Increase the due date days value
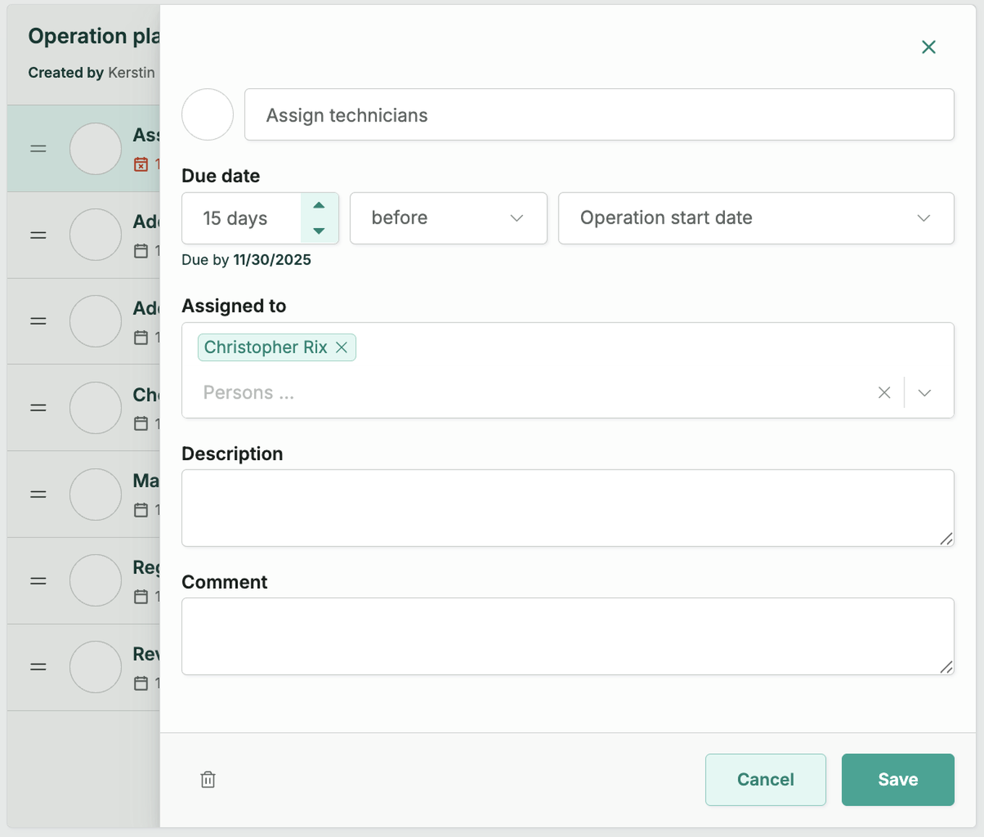 coord(319,205)
